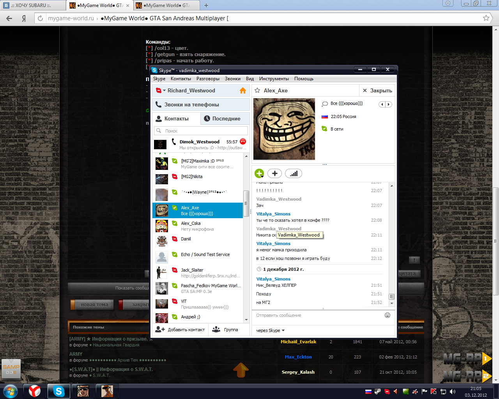The width and height of the screenshot is (499, 399).
Task: Open the Вид menu
Action: [x=250, y=79]
